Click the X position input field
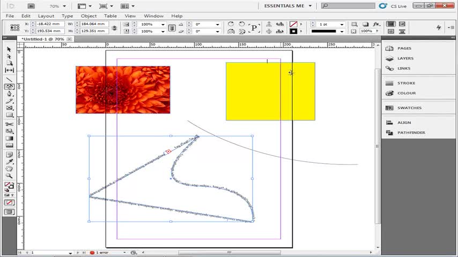 [x=50, y=24]
